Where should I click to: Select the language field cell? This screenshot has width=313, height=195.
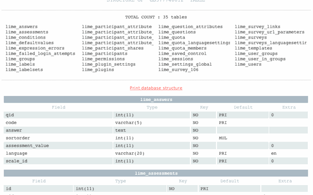58,153
